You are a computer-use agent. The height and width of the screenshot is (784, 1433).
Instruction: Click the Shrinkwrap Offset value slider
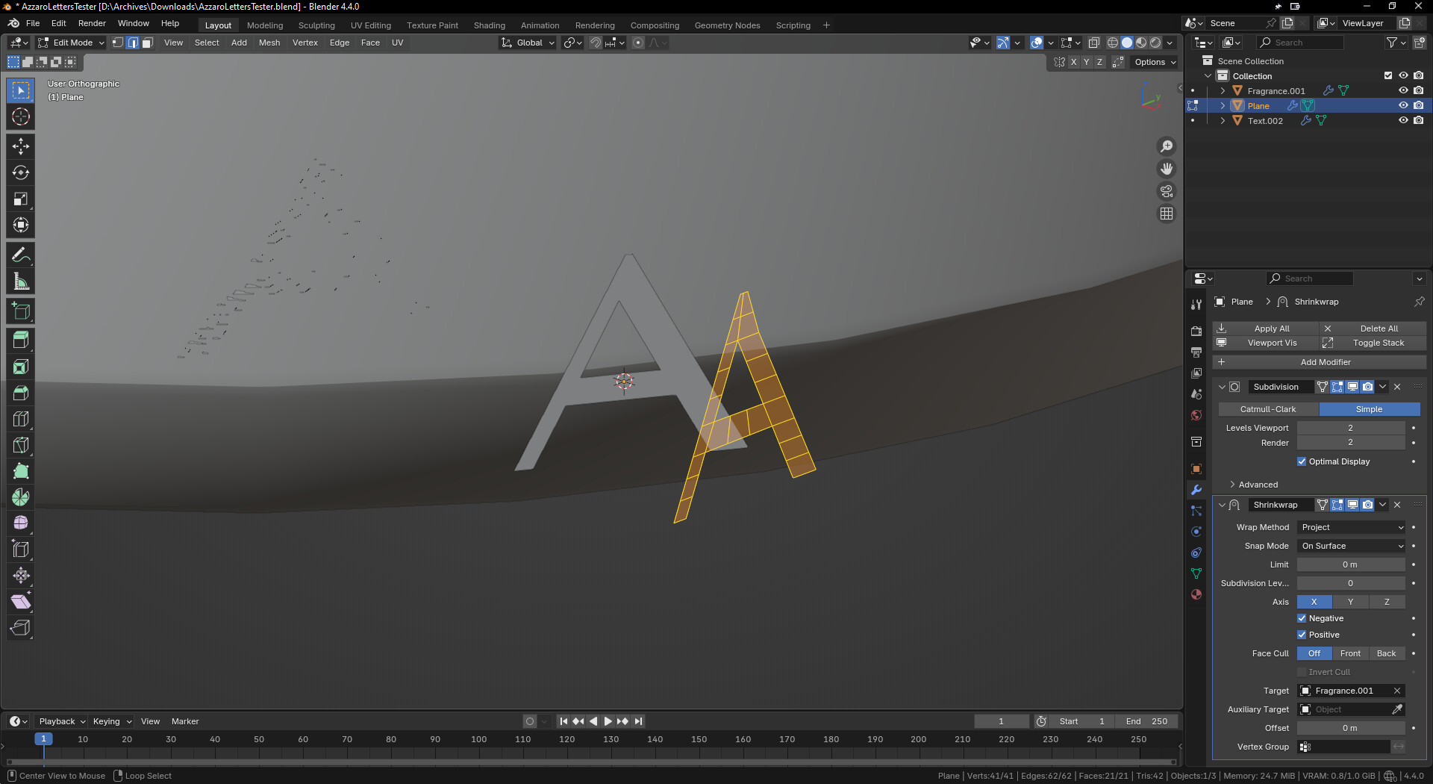pos(1351,728)
